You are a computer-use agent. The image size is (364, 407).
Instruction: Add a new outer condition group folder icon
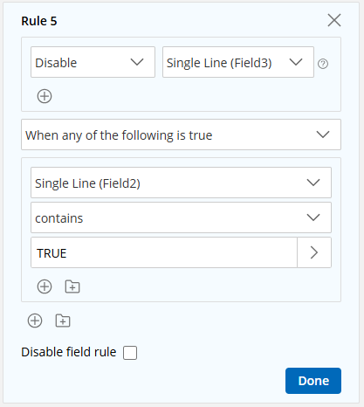[63, 321]
